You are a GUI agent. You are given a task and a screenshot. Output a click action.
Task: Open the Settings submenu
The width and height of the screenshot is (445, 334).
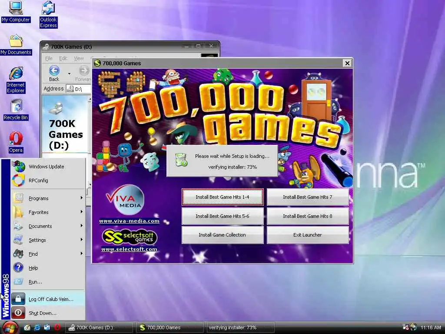click(x=48, y=240)
